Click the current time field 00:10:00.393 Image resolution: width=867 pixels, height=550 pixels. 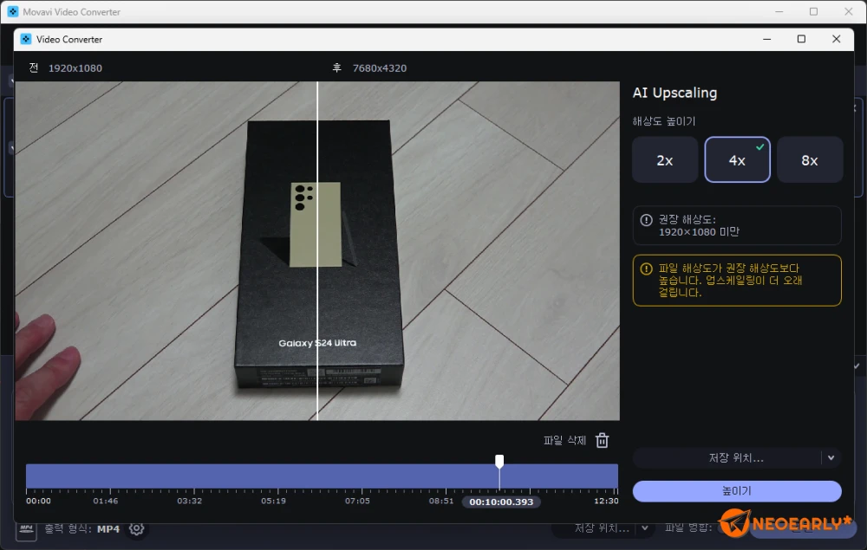coord(501,501)
